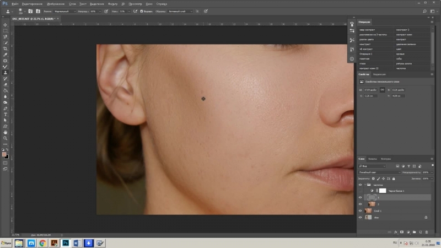This screenshot has width=441, height=248.
Task: Open the Фильтр menu
Action: [x=113, y=3]
